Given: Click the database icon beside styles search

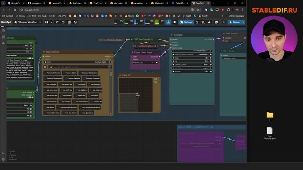Looking at the screenshot, I should 45,67.
